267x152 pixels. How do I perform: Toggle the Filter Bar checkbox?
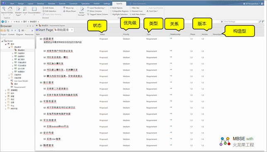point(131,8)
